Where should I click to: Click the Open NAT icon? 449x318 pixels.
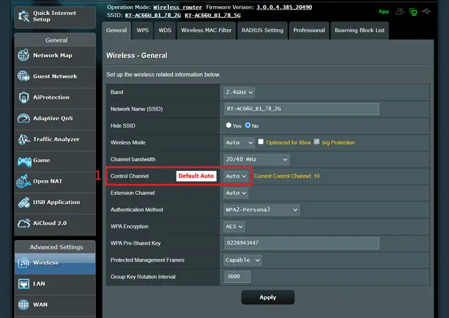point(23,181)
